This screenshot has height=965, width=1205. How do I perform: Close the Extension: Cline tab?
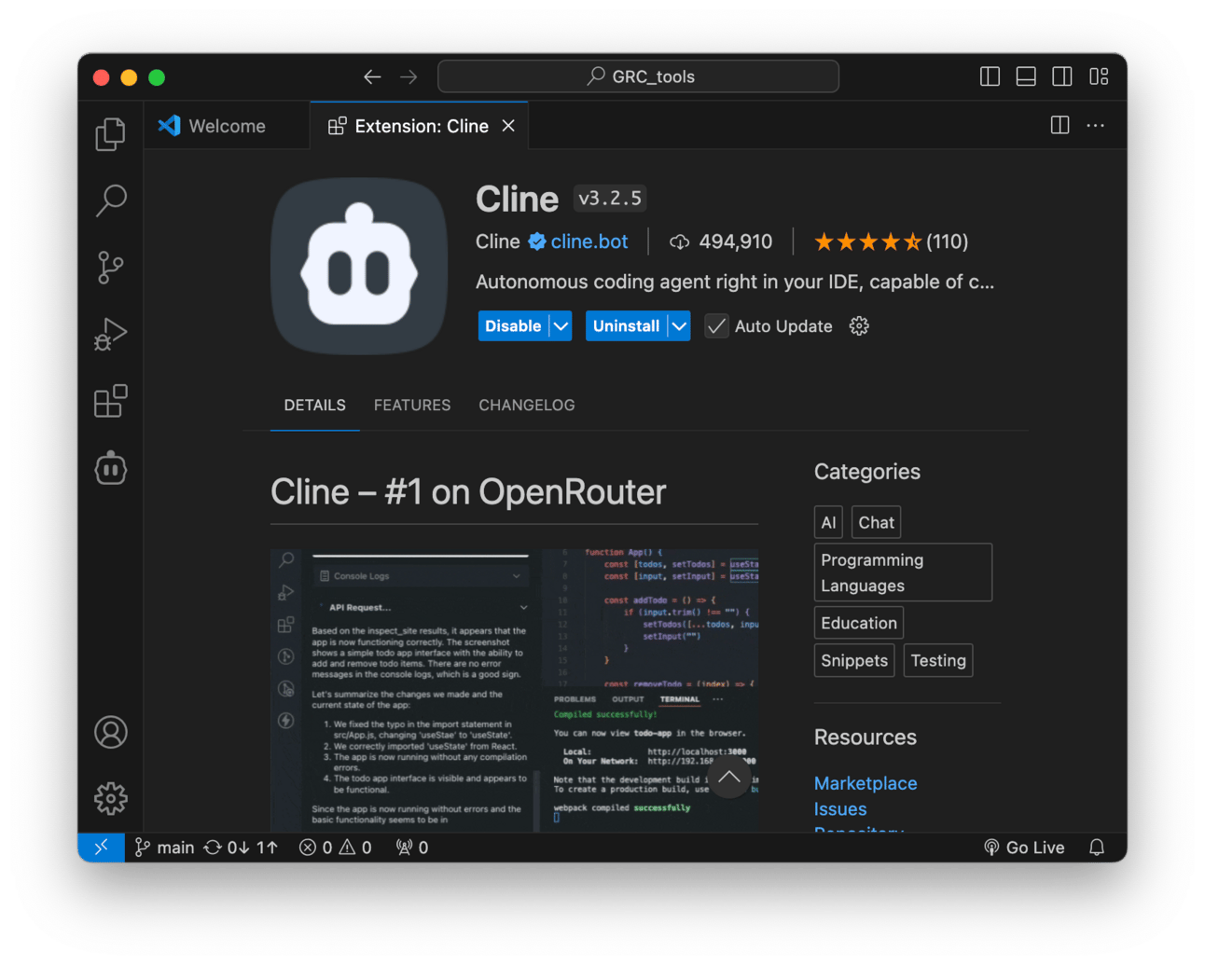click(508, 126)
